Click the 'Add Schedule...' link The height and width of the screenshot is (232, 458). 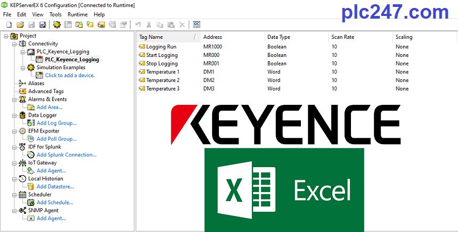[55, 202]
